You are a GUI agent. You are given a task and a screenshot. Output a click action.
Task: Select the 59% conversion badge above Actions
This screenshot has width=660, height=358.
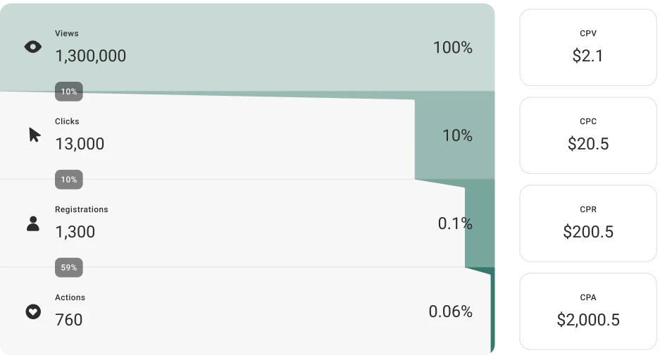(x=68, y=268)
